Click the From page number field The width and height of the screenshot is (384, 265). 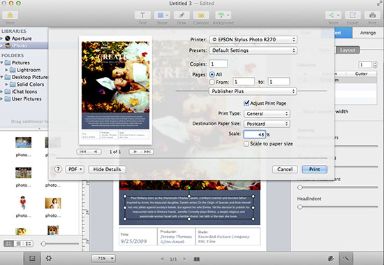pyautogui.click(x=244, y=82)
